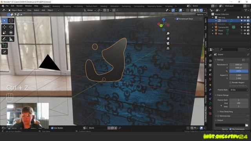Activate the Add Cube tool

4,45
